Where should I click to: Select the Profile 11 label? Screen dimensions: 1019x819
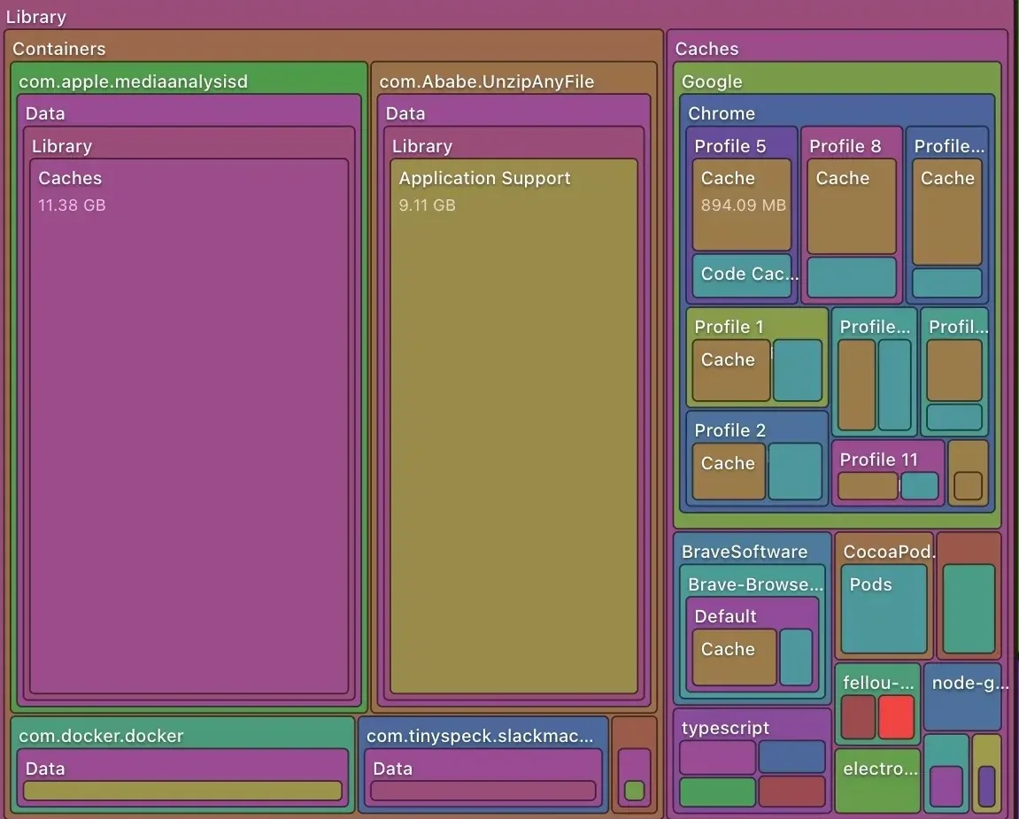[878, 460]
